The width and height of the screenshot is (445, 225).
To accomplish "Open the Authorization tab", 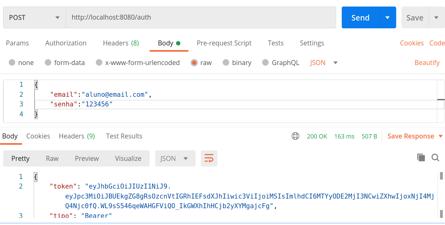I will (x=66, y=43).
